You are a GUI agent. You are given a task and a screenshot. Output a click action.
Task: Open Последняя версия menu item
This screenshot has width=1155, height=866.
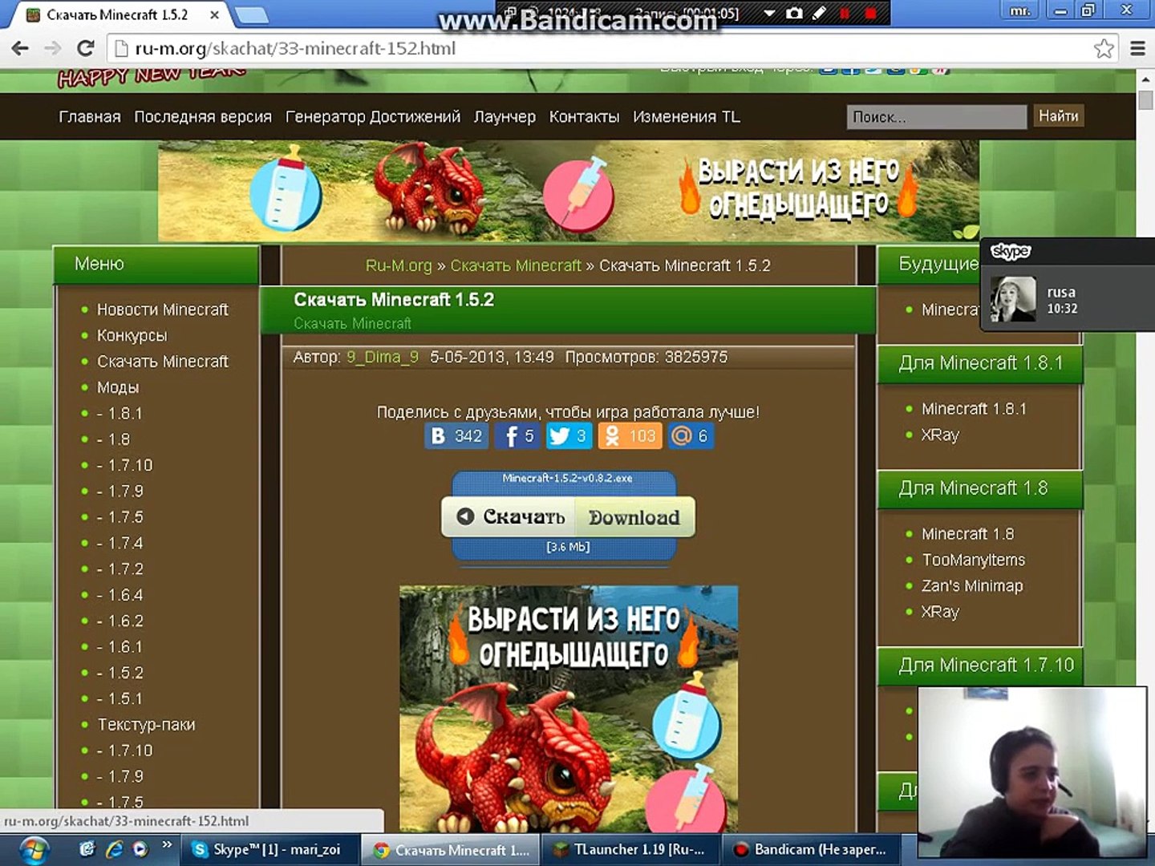click(x=203, y=116)
